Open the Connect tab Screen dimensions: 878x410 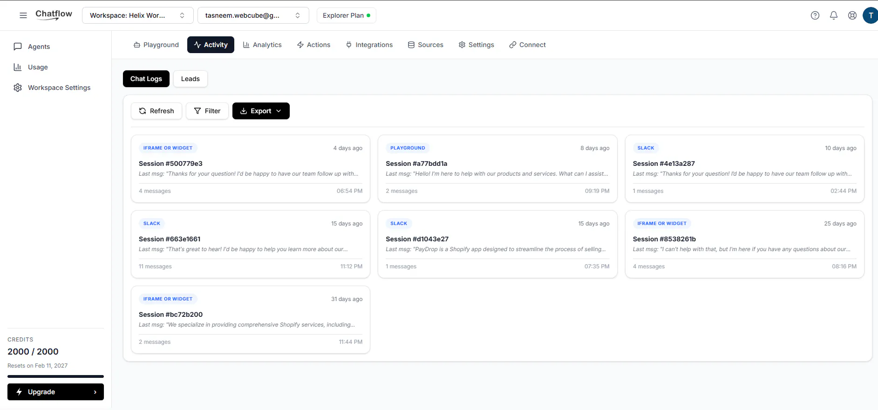(528, 45)
